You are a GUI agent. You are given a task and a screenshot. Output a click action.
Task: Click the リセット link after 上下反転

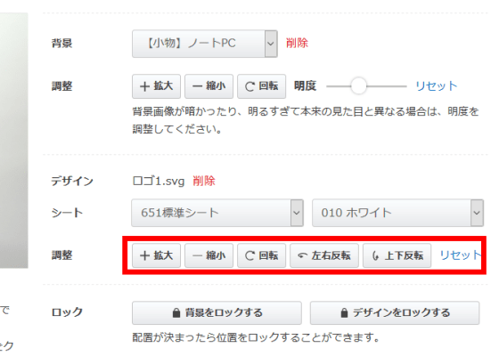tap(460, 255)
